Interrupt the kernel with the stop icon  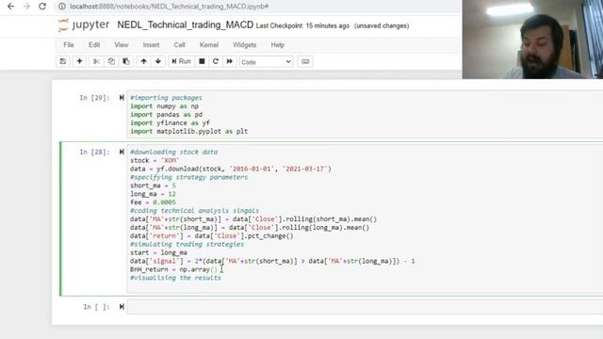[x=202, y=61]
